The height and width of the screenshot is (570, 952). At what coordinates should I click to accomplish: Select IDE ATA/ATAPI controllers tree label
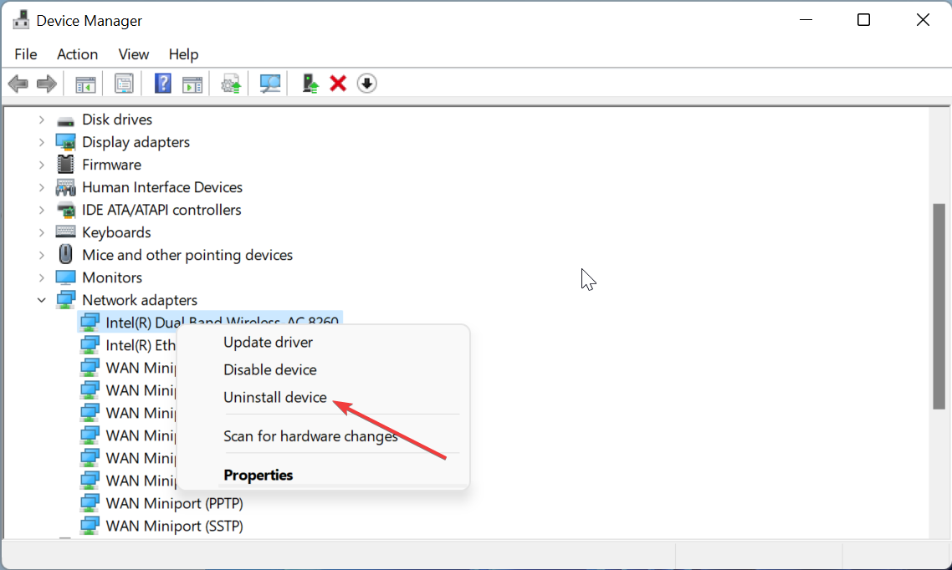(x=161, y=210)
